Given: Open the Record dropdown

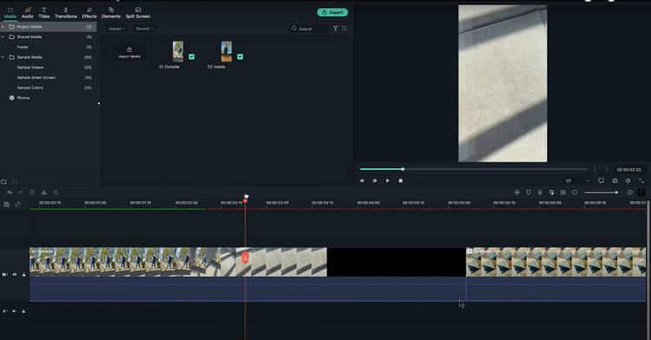Looking at the screenshot, I should [144, 29].
